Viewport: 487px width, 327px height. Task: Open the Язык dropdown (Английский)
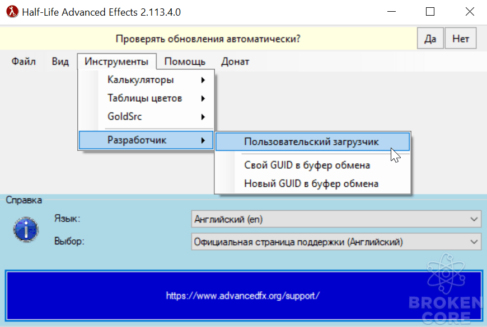336,219
